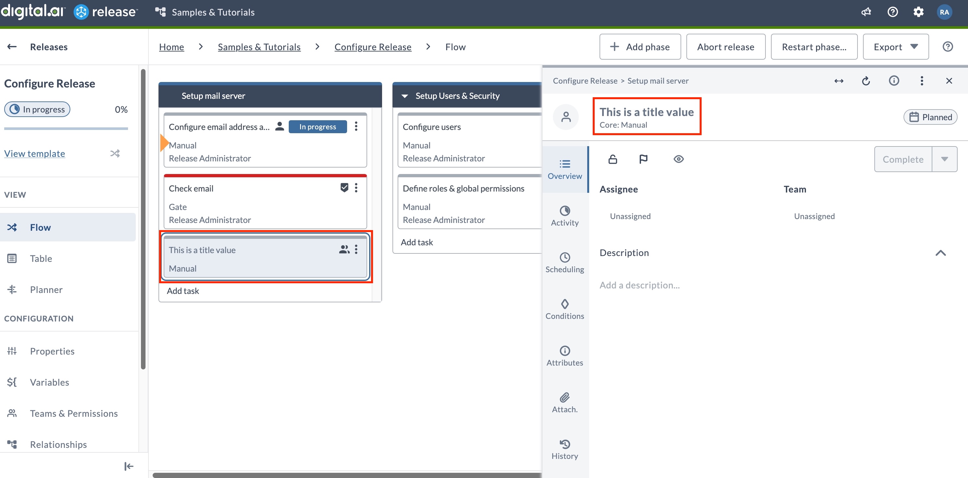This screenshot has height=478, width=968.
Task: Click the Samples & Tutorials folder in the top bar
Action: coord(205,12)
